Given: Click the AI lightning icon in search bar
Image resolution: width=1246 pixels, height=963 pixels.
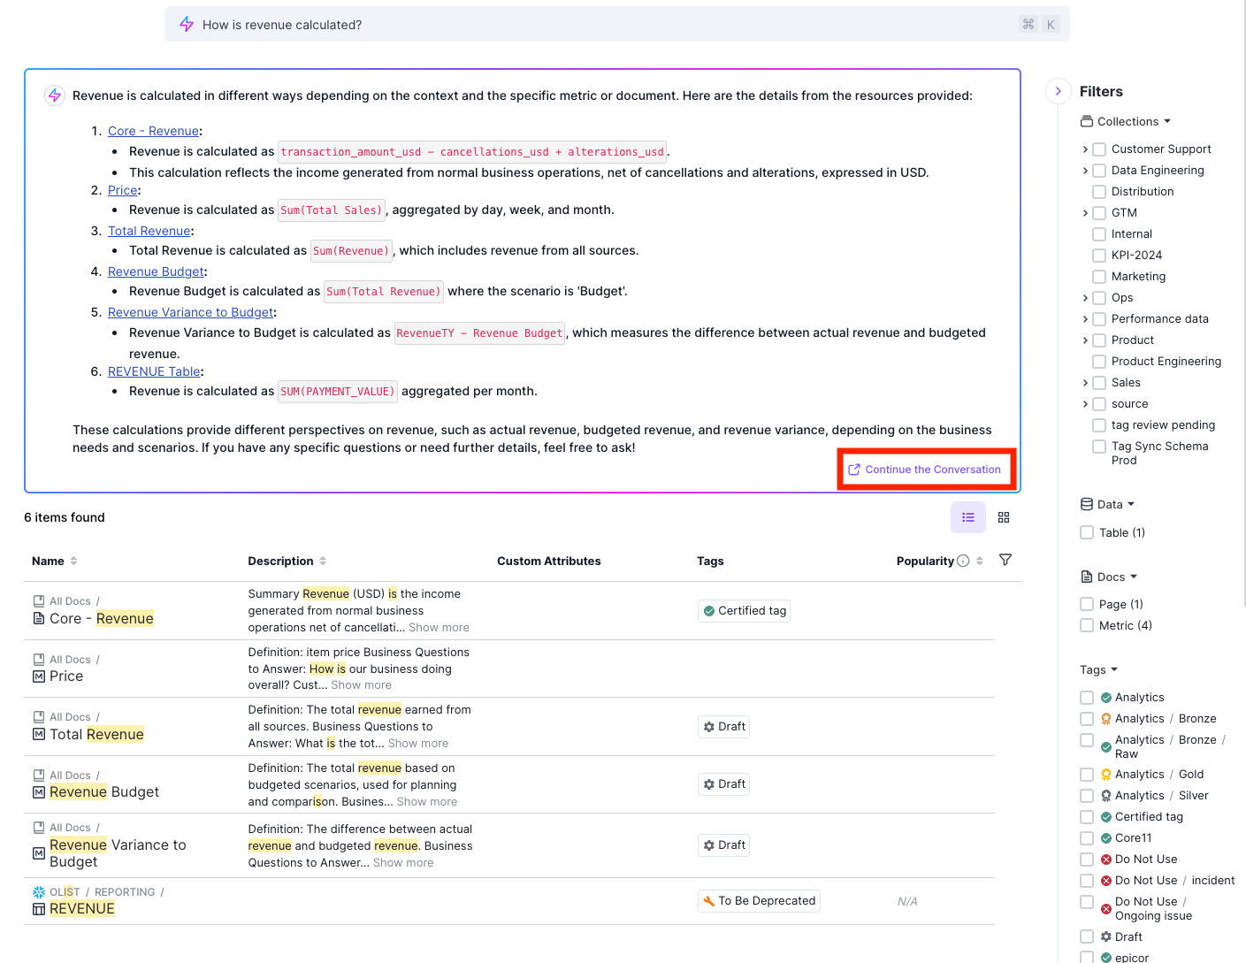Looking at the screenshot, I should (187, 25).
